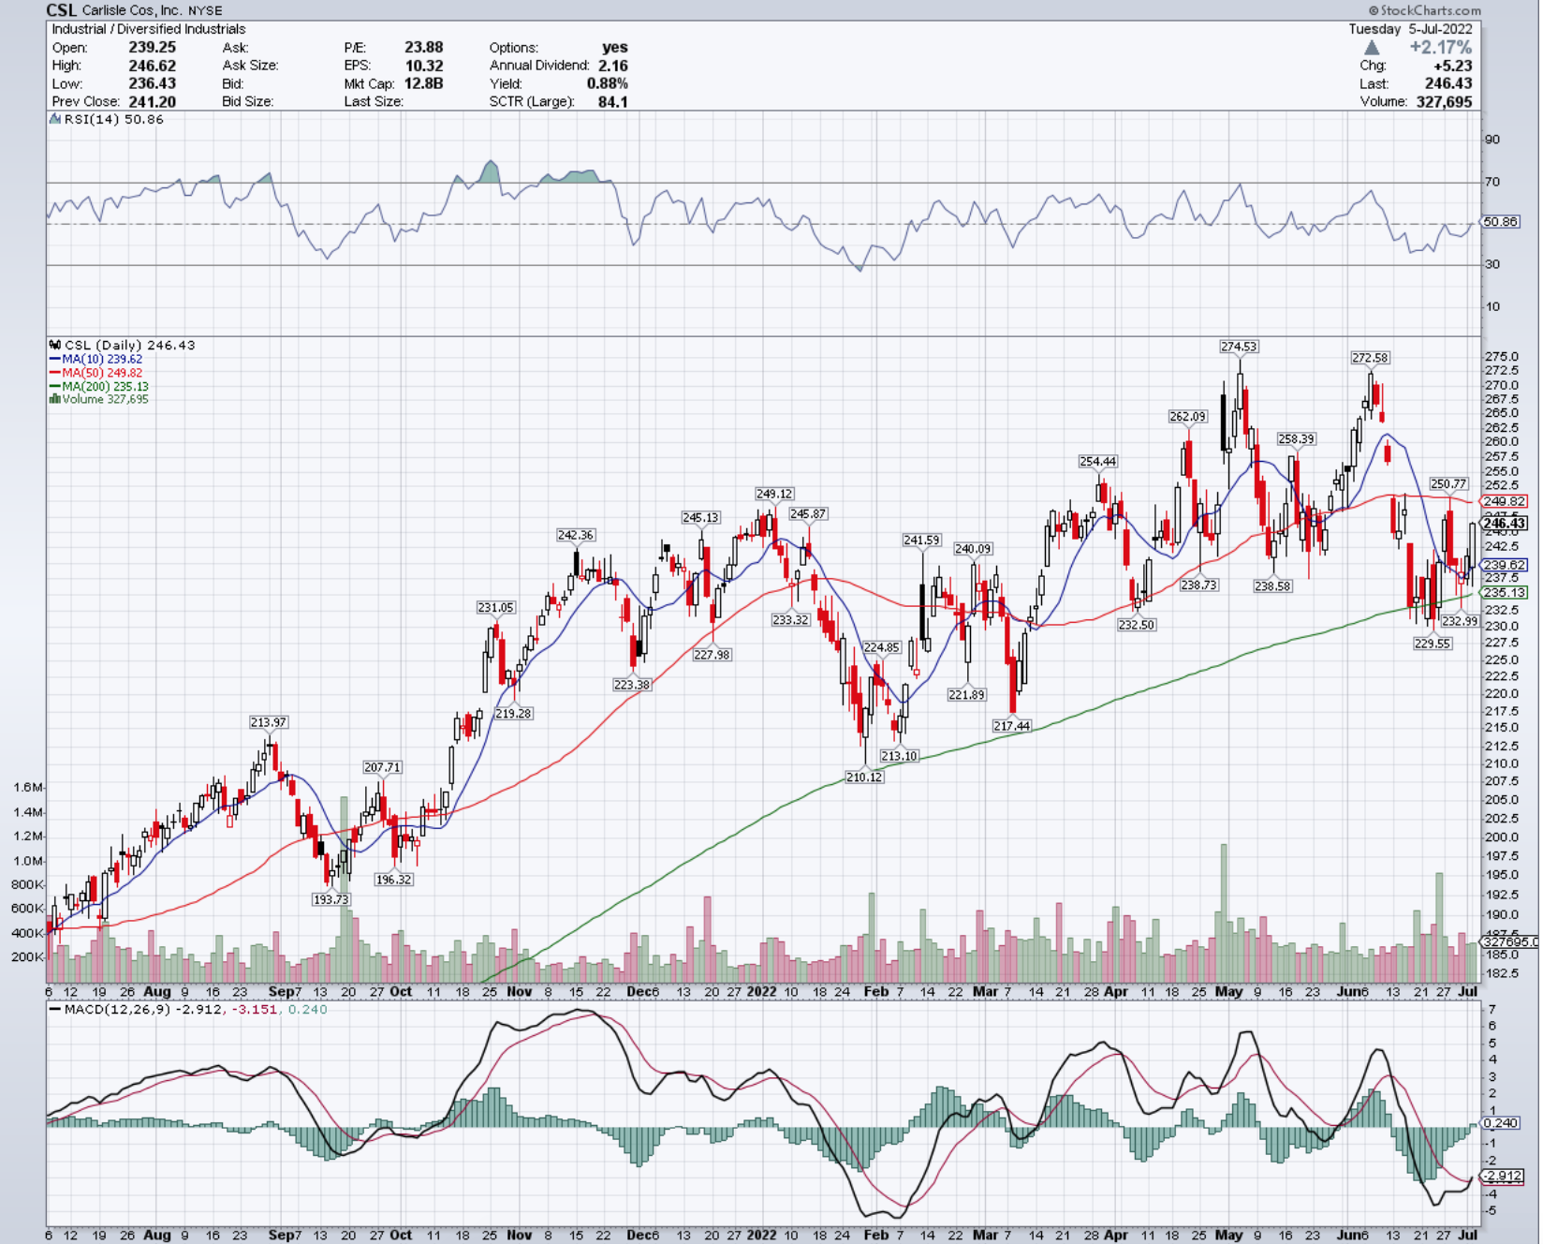
Task: Click the 241.59 price label
Action: tap(921, 540)
